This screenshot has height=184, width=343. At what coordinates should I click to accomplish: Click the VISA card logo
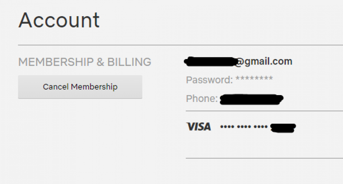tap(199, 127)
